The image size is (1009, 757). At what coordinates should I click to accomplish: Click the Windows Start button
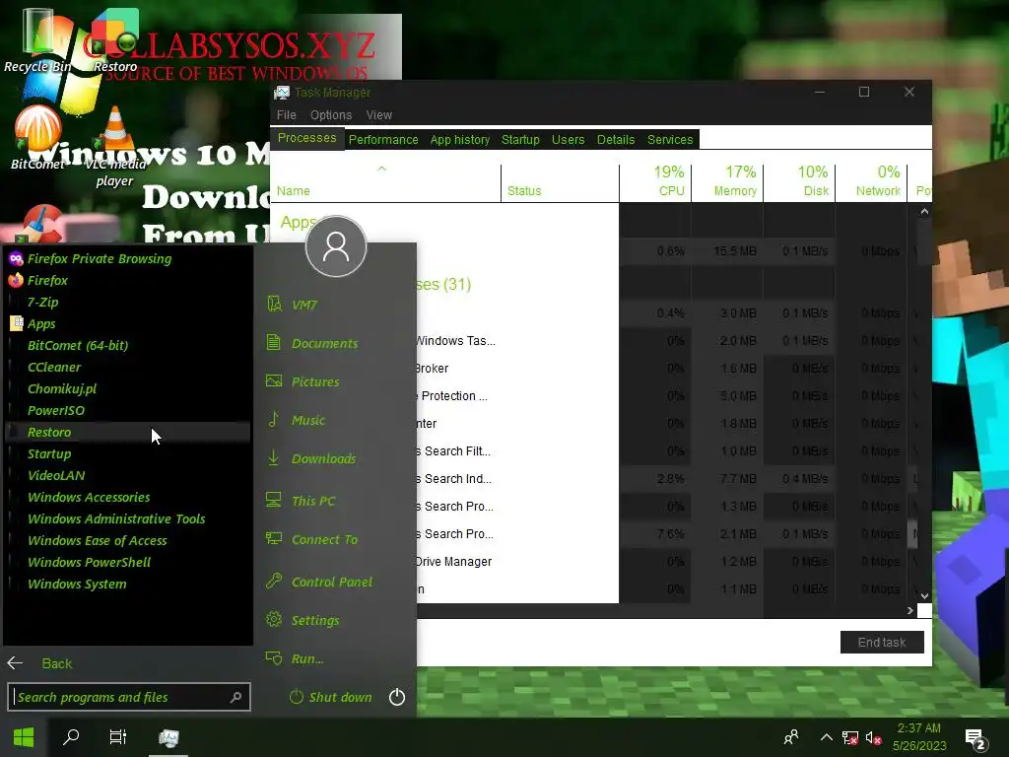coord(24,737)
